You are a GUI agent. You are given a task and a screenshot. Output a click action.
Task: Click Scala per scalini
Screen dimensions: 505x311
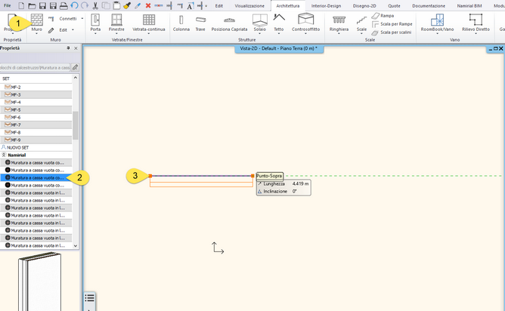(x=392, y=32)
